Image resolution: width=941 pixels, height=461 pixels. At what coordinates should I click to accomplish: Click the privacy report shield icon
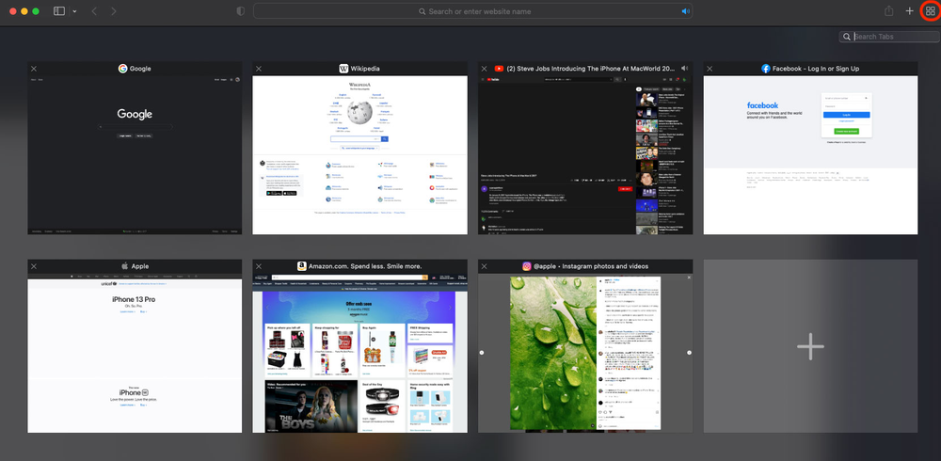[x=241, y=10]
